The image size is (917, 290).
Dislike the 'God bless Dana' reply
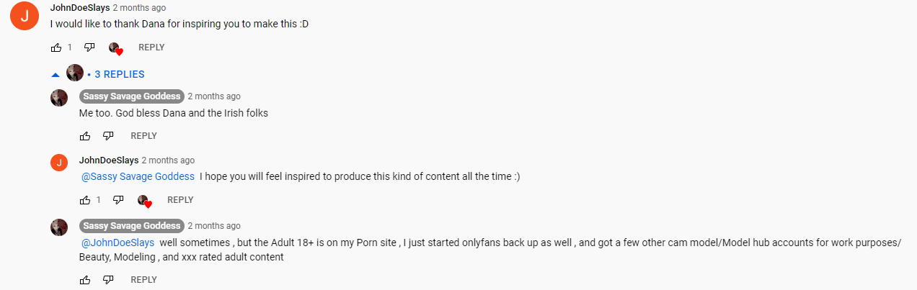coord(108,136)
